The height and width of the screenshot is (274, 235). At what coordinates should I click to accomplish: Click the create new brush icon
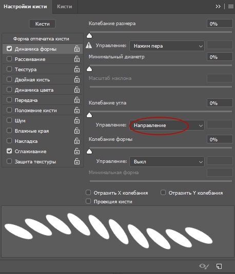(x=219, y=266)
